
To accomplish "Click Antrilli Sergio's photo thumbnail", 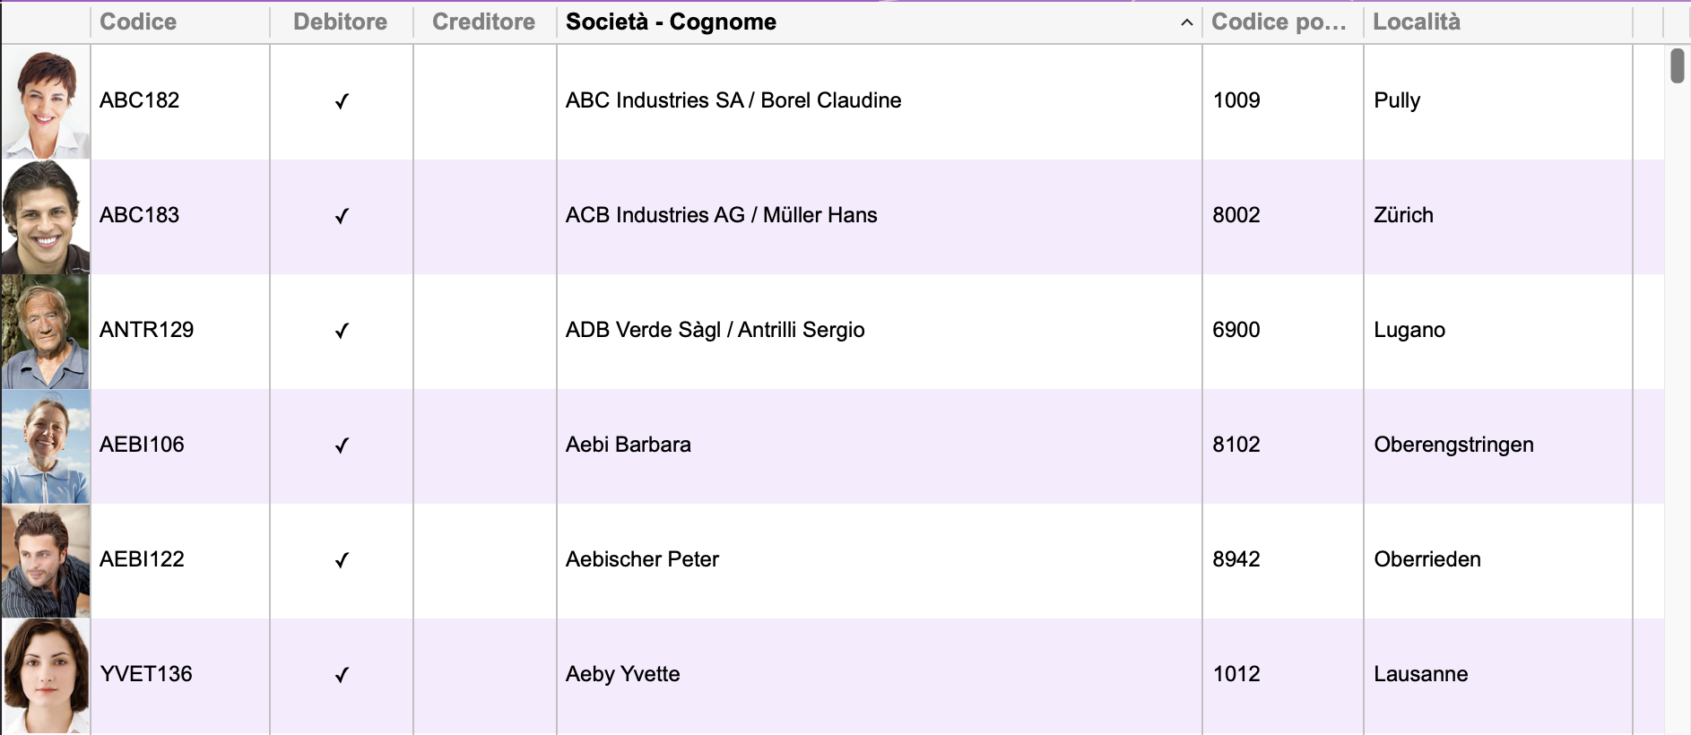I will pyautogui.click(x=46, y=332).
